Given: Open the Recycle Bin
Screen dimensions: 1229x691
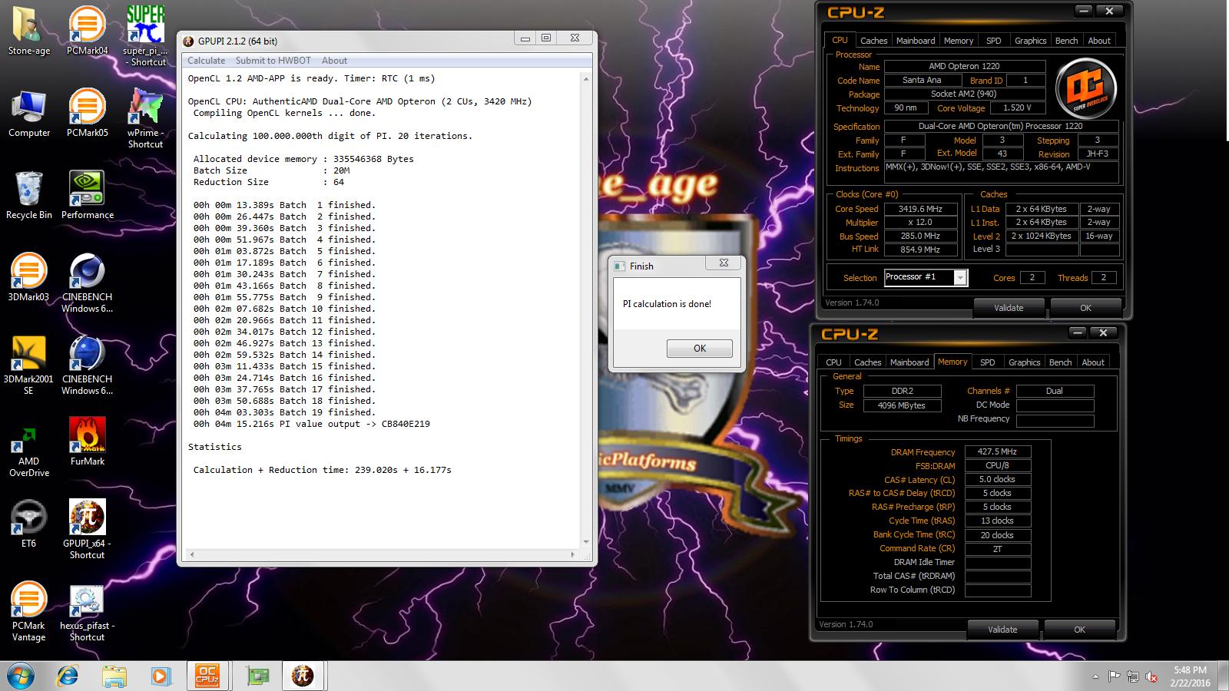Looking at the screenshot, I should (x=29, y=195).
